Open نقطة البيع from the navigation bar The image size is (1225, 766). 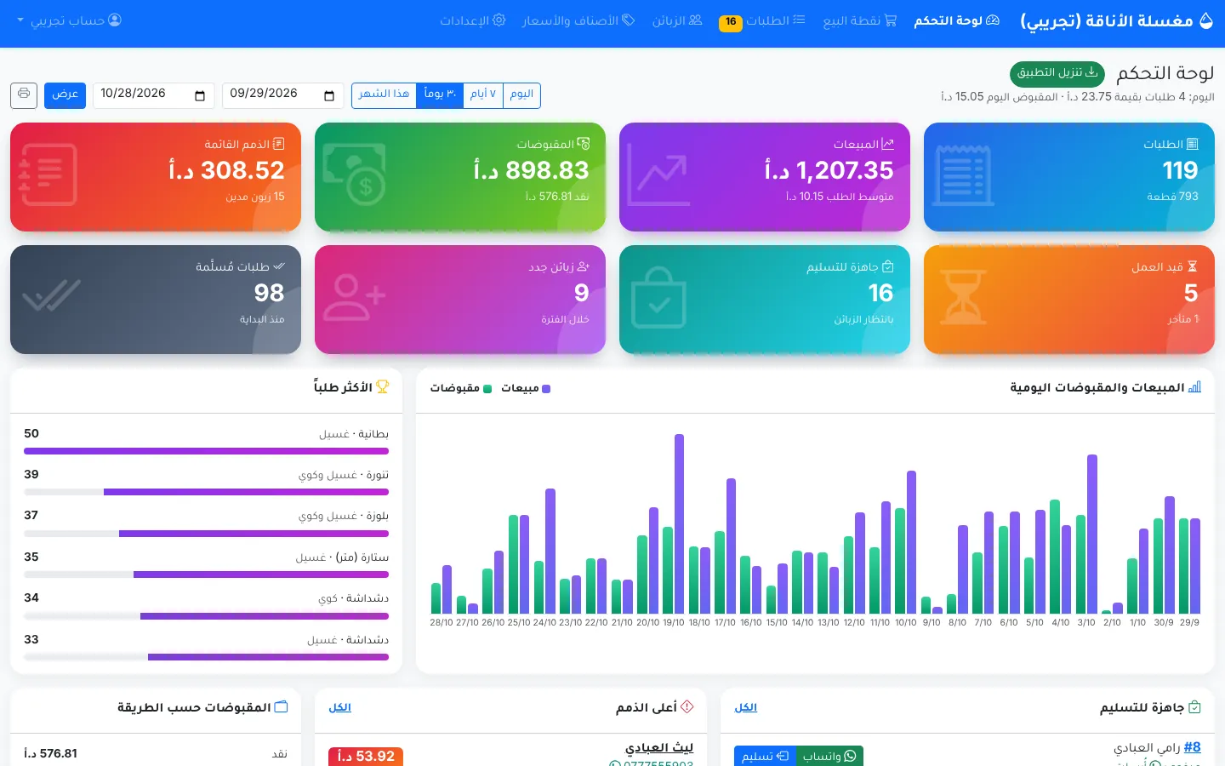[860, 21]
